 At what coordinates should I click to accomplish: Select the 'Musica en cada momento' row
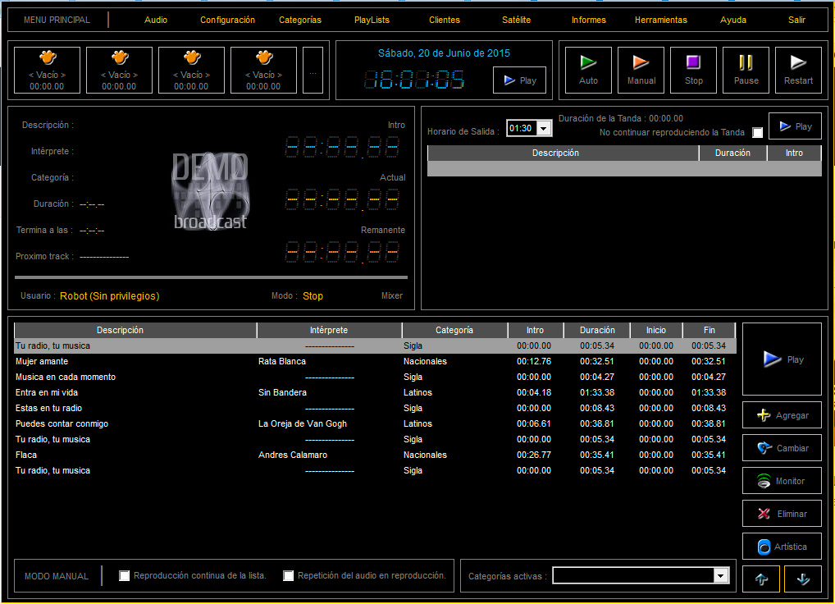[x=375, y=377]
